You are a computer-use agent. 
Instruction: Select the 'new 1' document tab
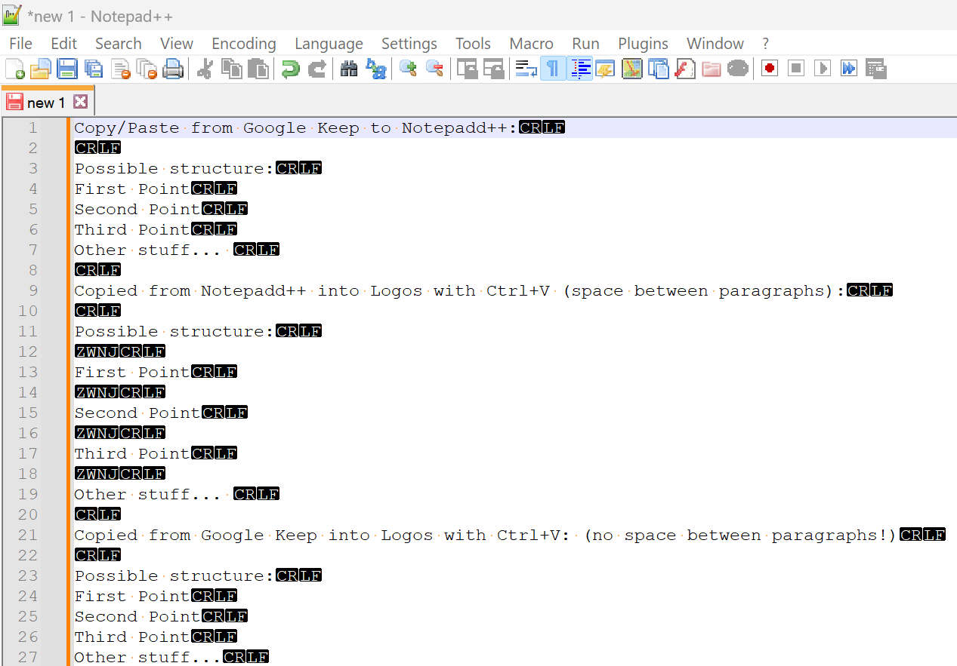point(47,103)
